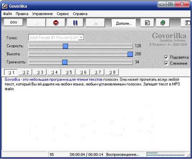
Task: Click the greyed-out play button next to DOS
Action: 36,23
